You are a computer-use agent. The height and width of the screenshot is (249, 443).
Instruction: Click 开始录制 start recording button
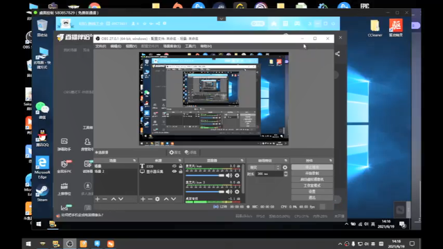(312, 173)
